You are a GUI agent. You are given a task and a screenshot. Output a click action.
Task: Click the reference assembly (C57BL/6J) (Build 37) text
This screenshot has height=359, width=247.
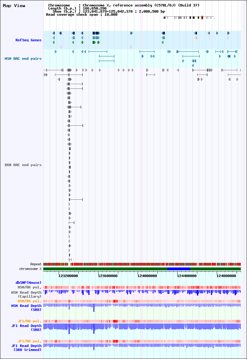156,5
